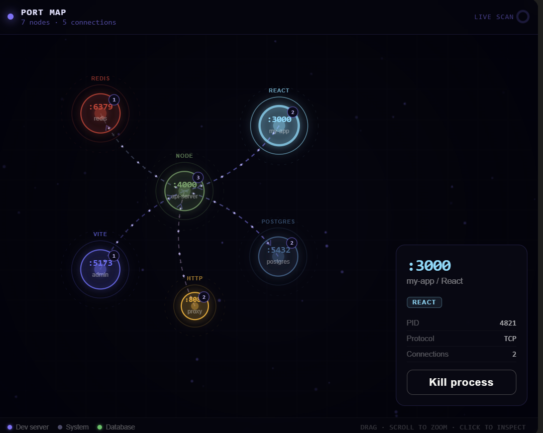Inspect the my-app React node
543x433 pixels.
pyautogui.click(x=279, y=125)
